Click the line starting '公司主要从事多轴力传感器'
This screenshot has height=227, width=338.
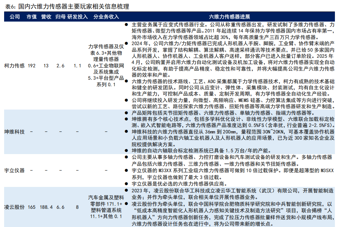pos(232,157)
